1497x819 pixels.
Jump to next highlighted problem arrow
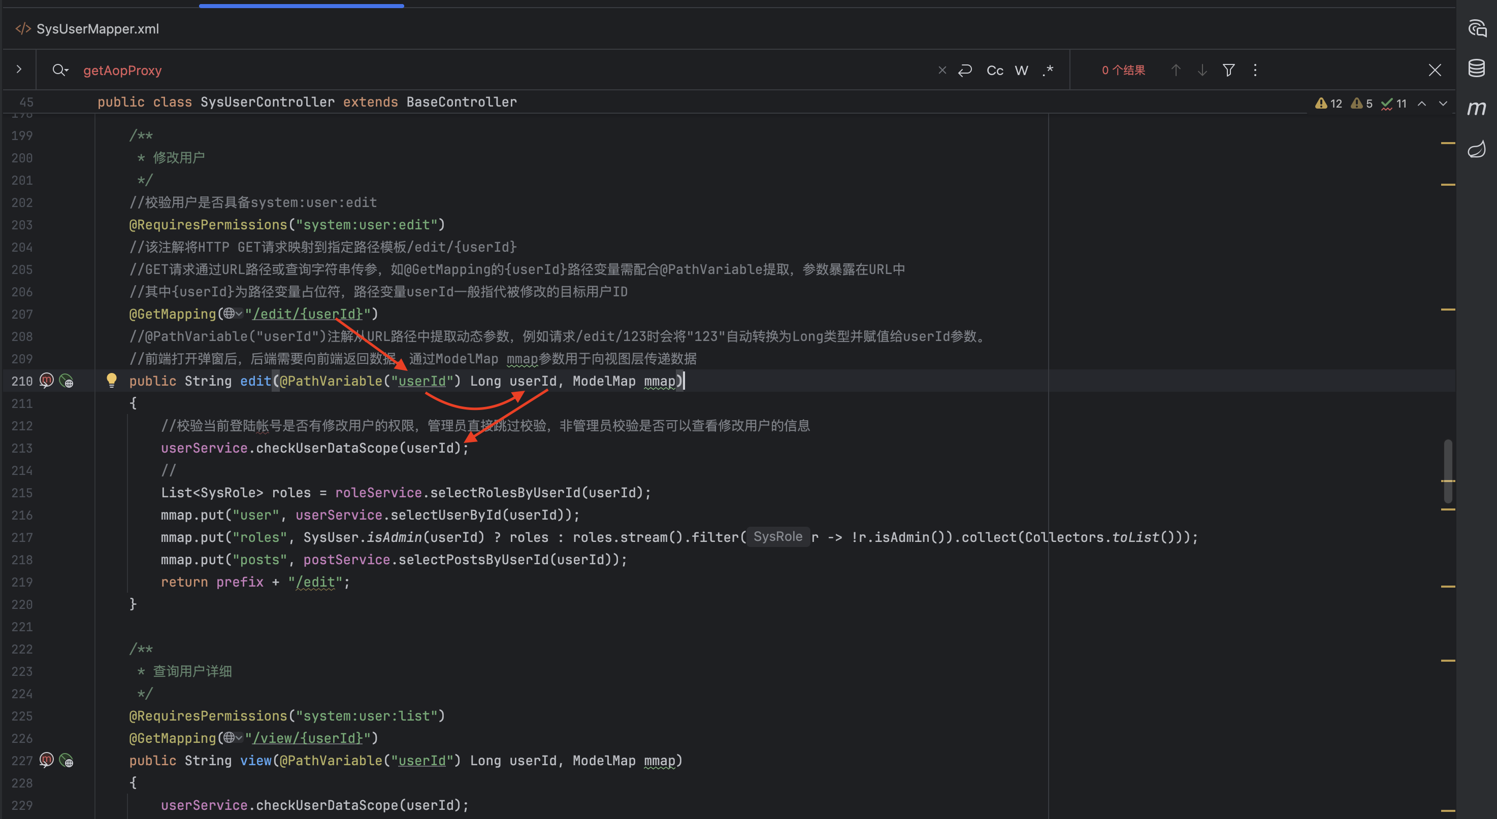pyautogui.click(x=1443, y=104)
